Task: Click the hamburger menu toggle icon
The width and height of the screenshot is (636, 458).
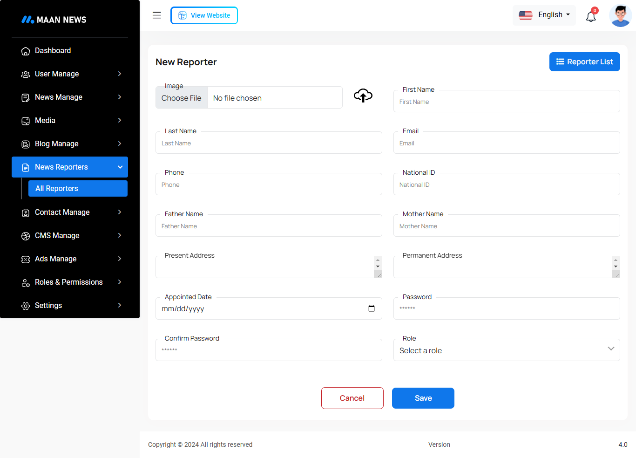Action: point(157,15)
